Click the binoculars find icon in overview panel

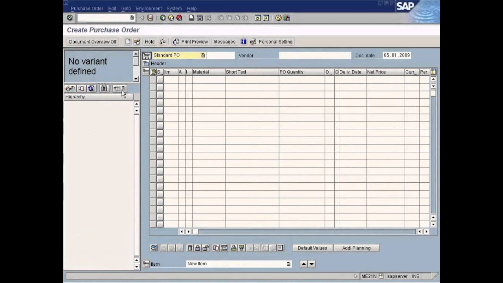point(104,88)
